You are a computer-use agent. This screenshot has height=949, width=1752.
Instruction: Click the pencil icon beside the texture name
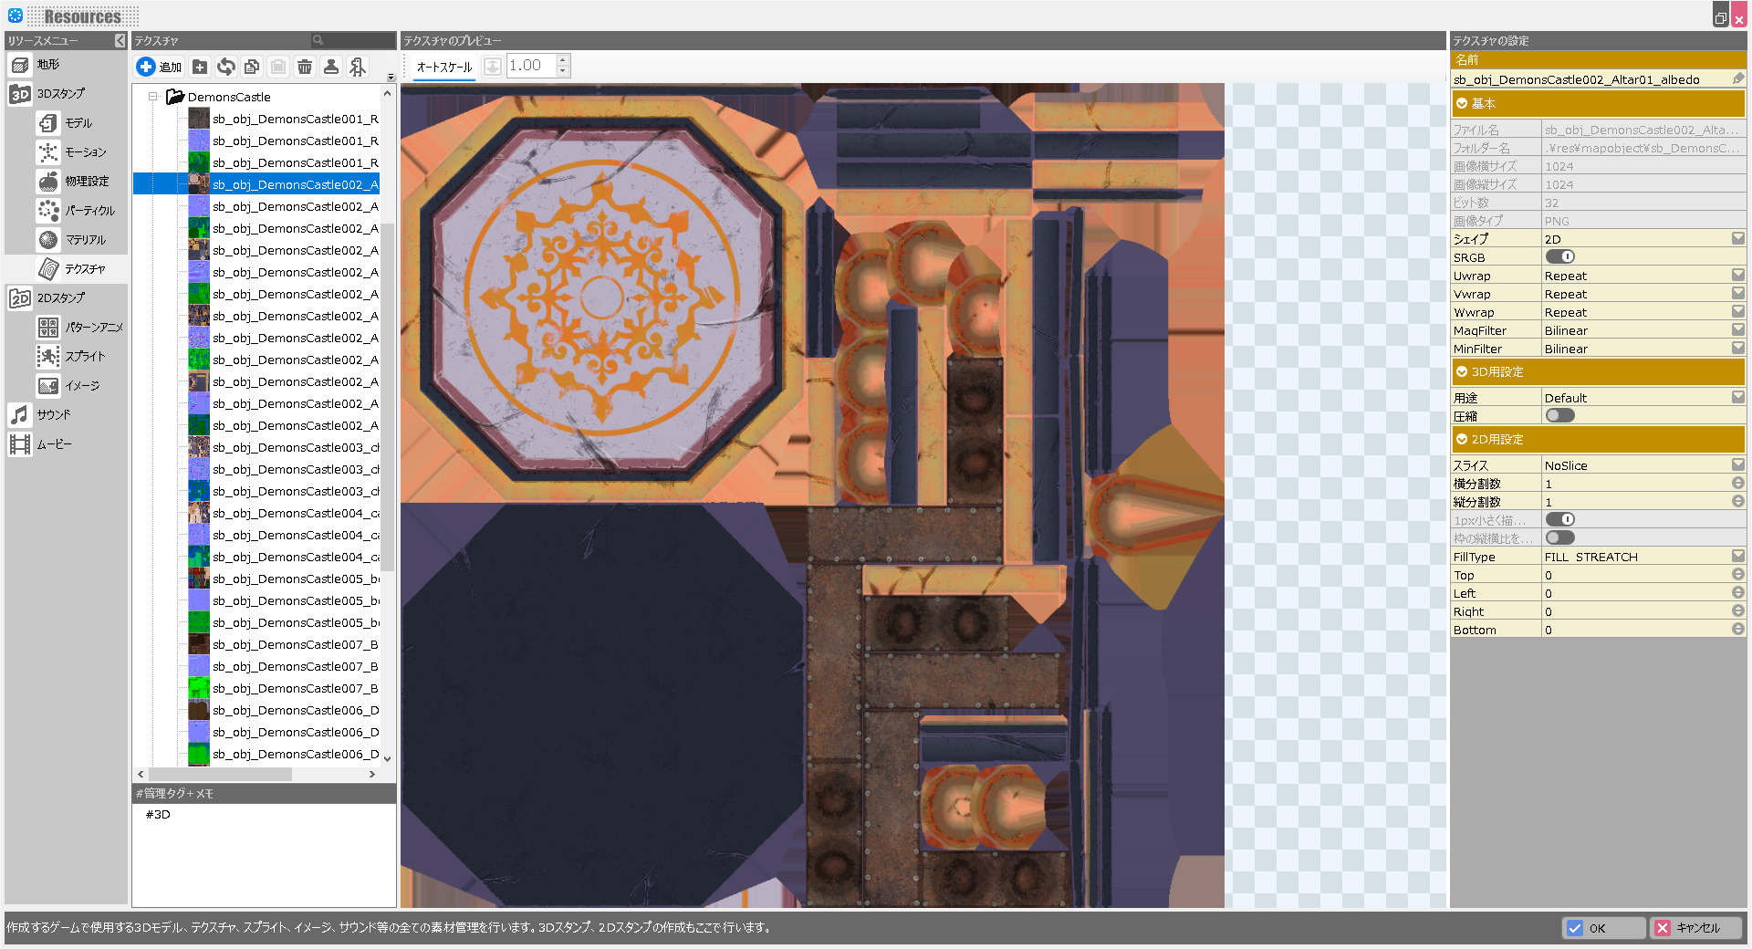click(1737, 79)
